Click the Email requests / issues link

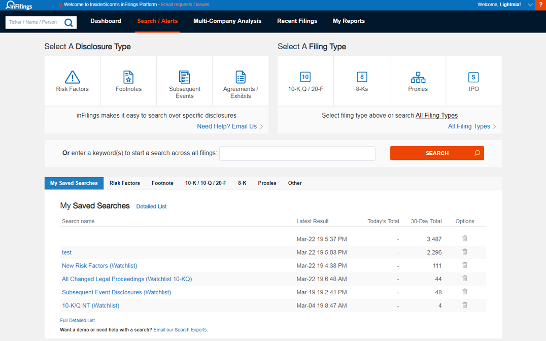(x=185, y=5)
